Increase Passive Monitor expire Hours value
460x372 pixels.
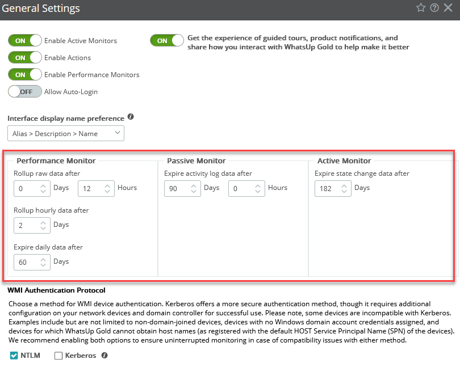point(258,185)
